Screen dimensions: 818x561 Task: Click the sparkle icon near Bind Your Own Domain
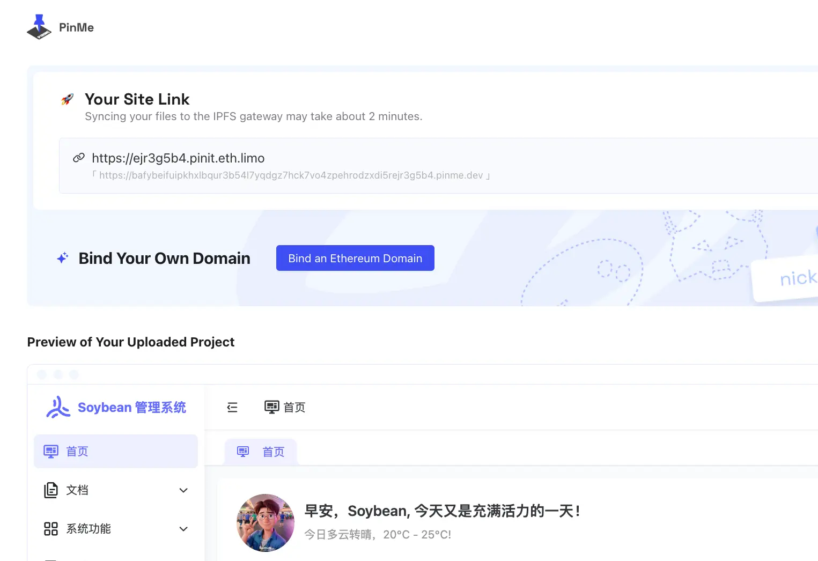pos(62,258)
